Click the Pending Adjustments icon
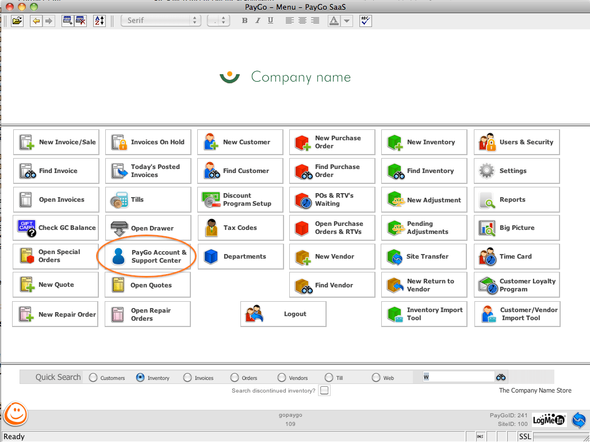 (396, 228)
